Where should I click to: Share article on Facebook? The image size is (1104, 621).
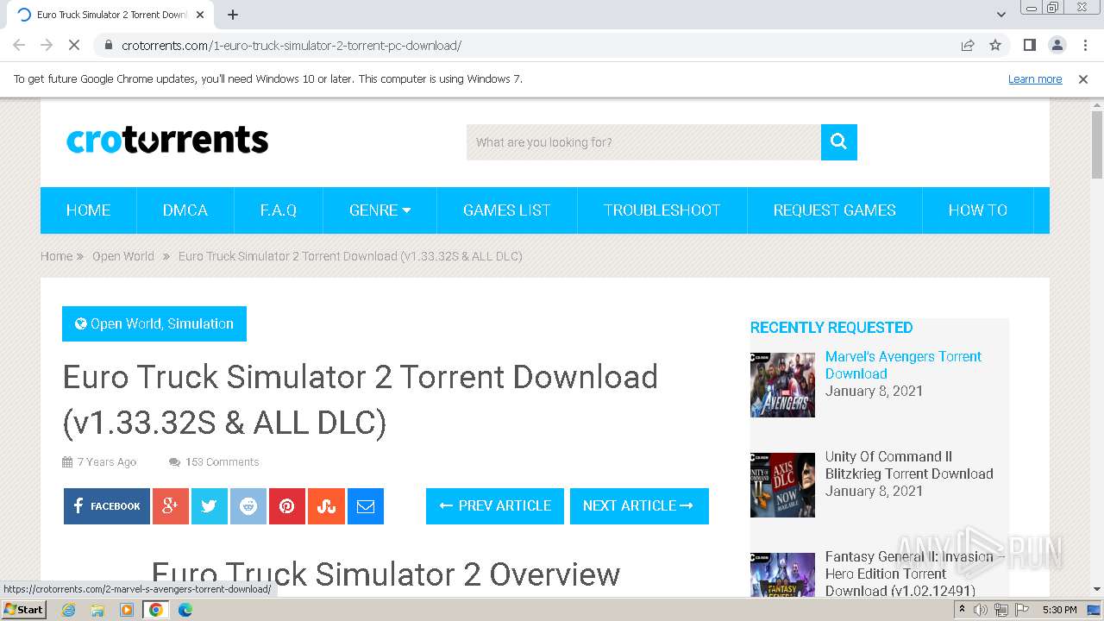pyautogui.click(x=107, y=506)
